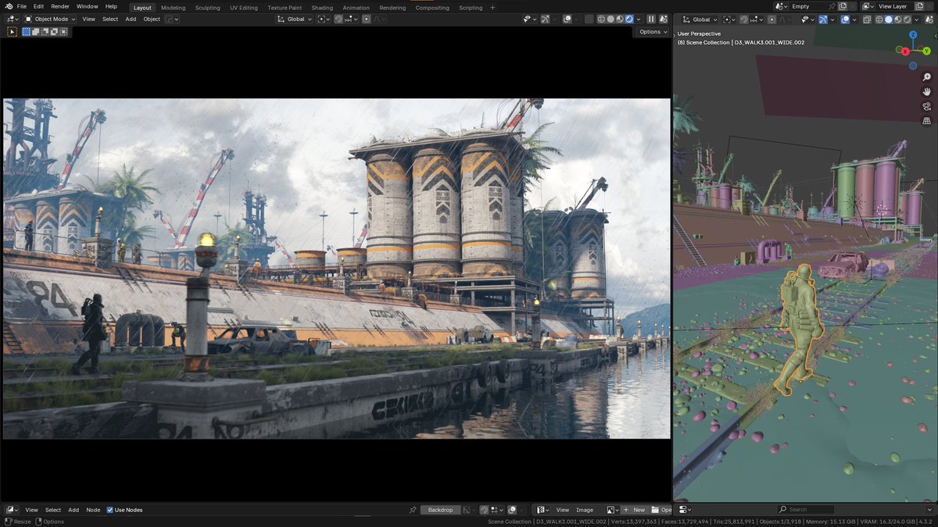The width and height of the screenshot is (938, 527).
Task: Open the Render menu
Action: point(60,6)
